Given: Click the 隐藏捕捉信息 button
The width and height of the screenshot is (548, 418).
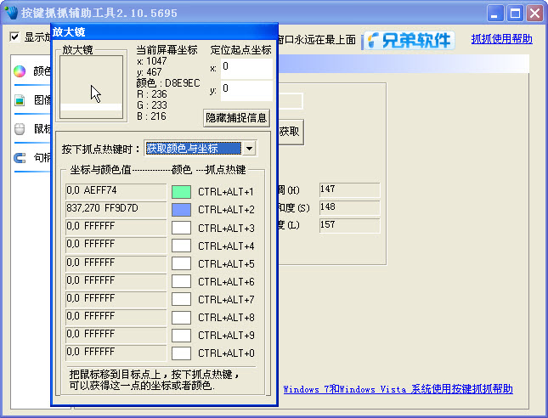Looking at the screenshot, I should (236, 117).
